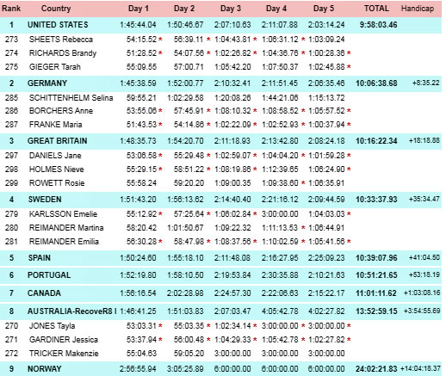Expand the CANADA team row
This screenshot has height=376, width=446.
(220, 293)
